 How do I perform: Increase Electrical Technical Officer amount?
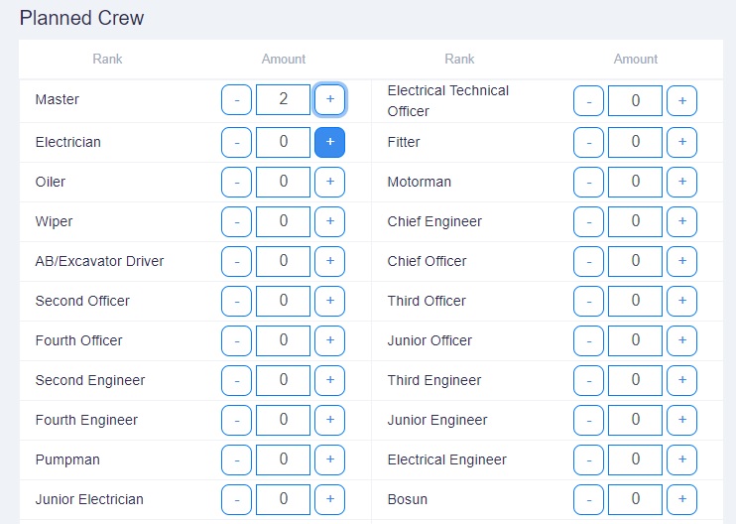click(682, 100)
